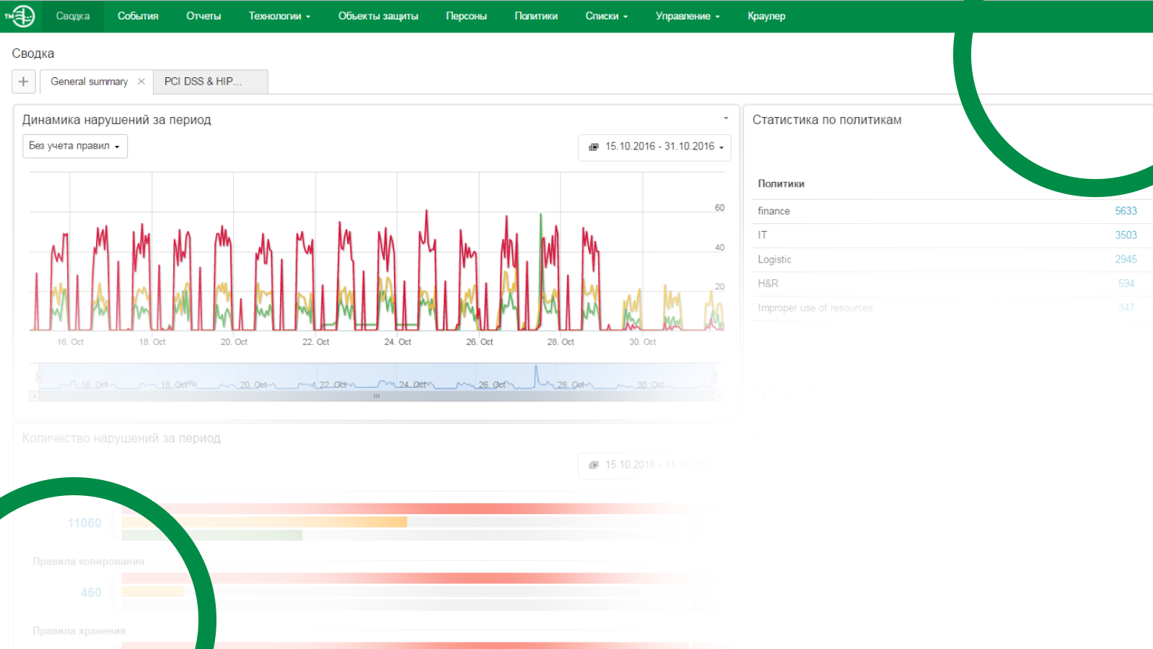Click the orange bar beside 11060
This screenshot has width=1153, height=649.
pos(264,522)
